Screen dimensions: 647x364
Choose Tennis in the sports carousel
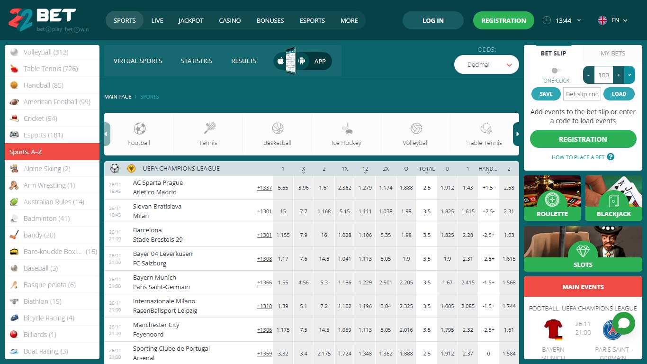(x=208, y=134)
